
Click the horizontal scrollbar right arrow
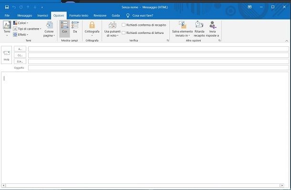click(282, 185)
